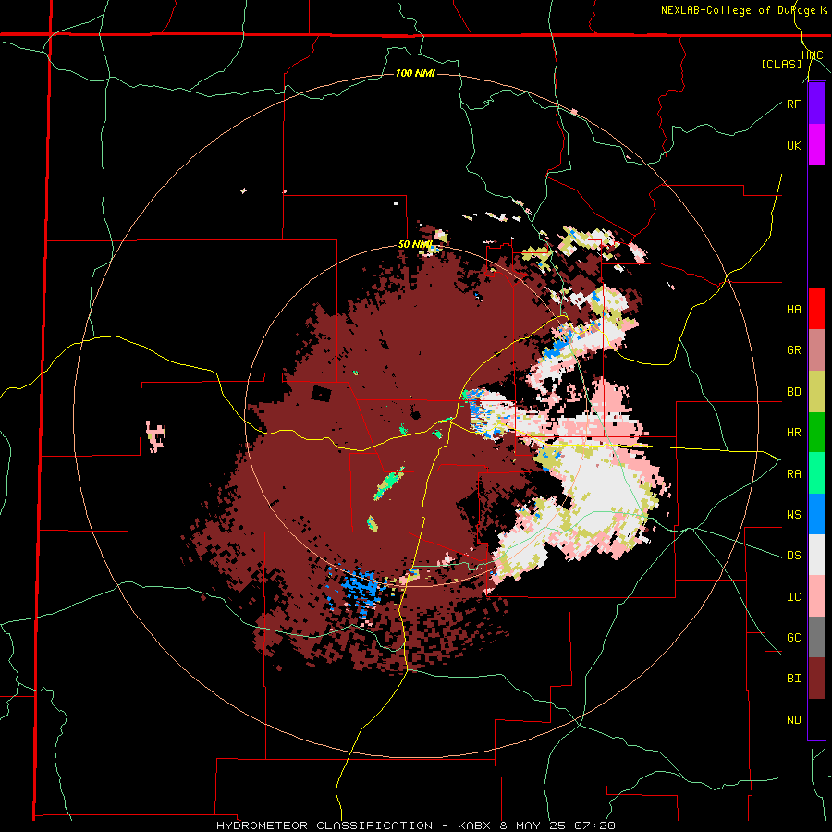This screenshot has width=832, height=832.
Task: Click the HA legend label
Action: coord(793,310)
